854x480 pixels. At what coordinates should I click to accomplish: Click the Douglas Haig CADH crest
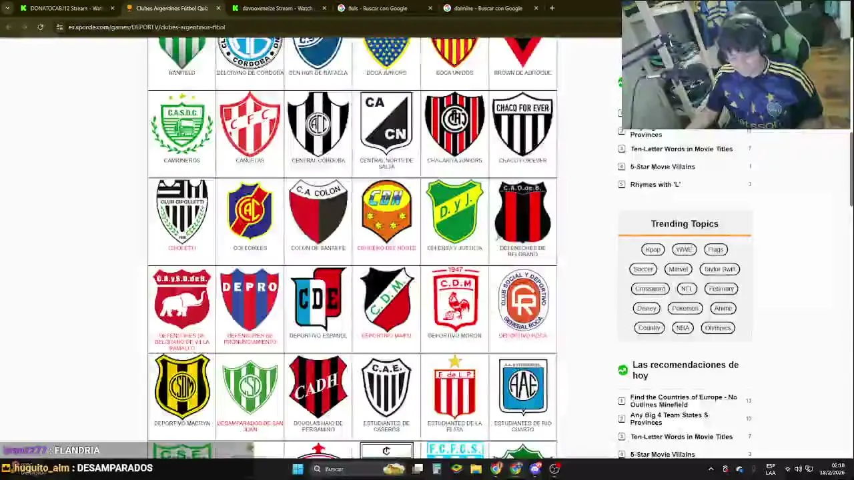tap(318, 387)
